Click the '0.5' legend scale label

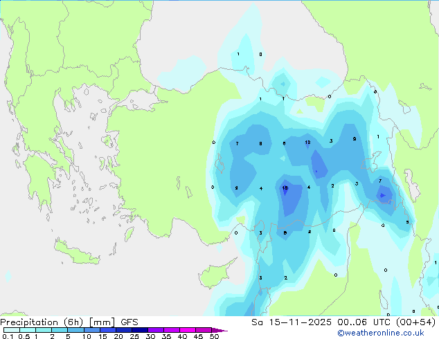(x=24, y=336)
